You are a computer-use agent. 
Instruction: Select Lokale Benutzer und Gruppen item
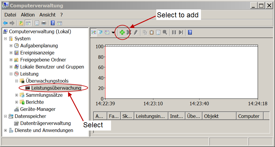coord(52,67)
